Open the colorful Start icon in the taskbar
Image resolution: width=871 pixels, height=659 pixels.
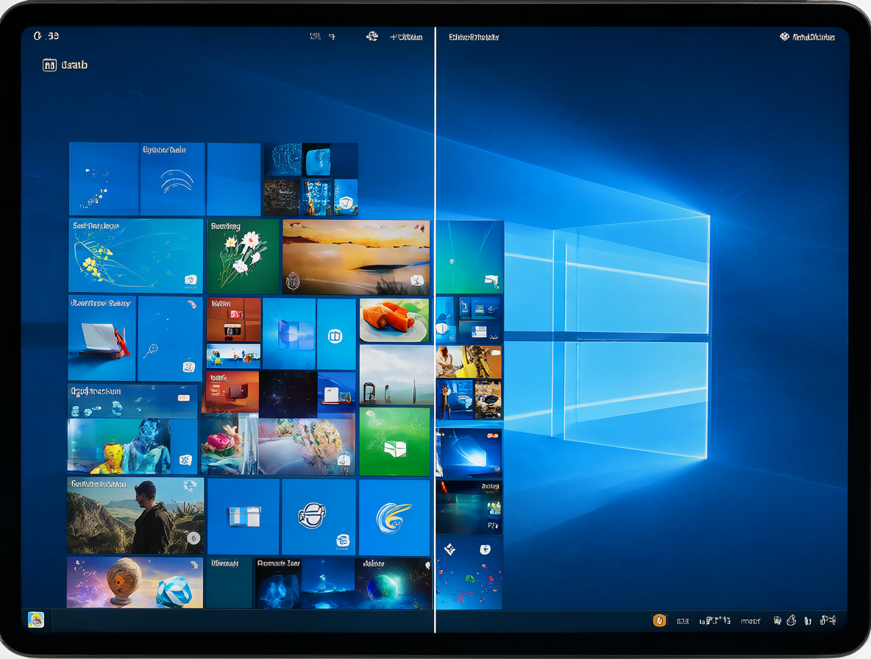[36, 619]
